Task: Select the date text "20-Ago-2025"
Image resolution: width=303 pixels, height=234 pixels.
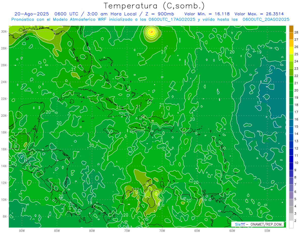Action: 31,14
